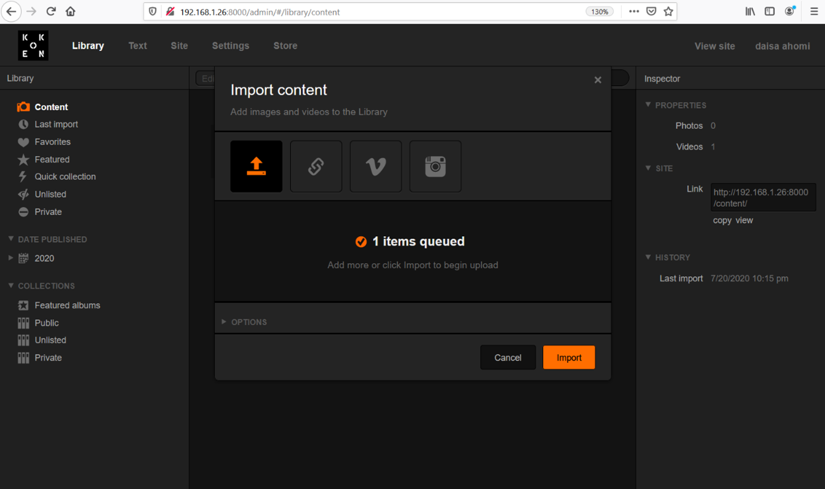Choose the import from URL link icon

316,166
